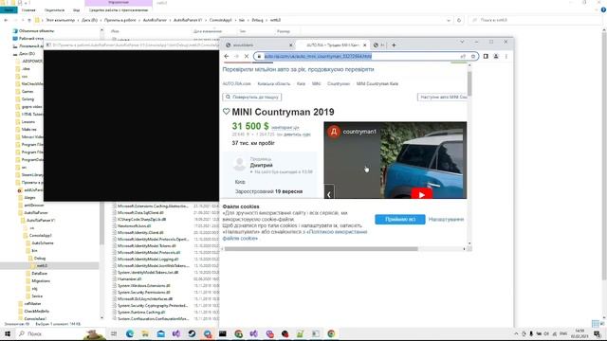This screenshot has height=341, width=607.
Task: Accept all cookies with Приймаю всі button
Action: point(400,219)
